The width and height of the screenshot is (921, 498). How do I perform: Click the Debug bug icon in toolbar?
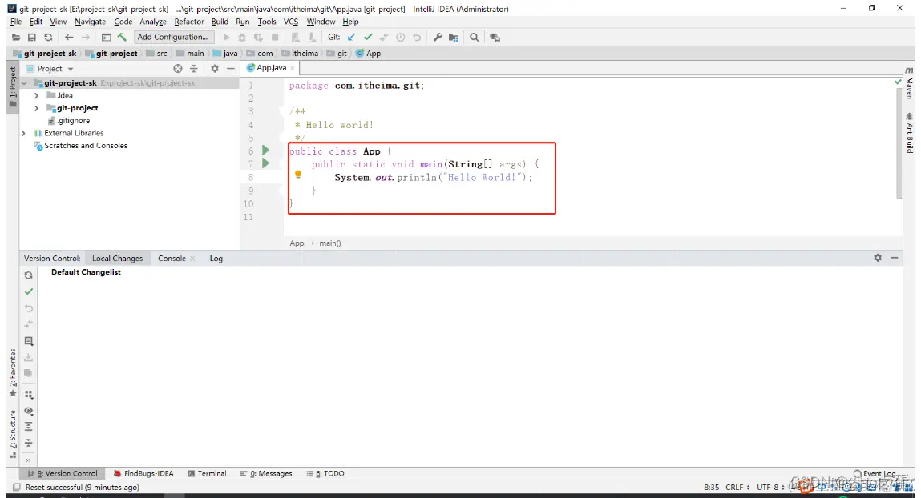pyautogui.click(x=241, y=37)
